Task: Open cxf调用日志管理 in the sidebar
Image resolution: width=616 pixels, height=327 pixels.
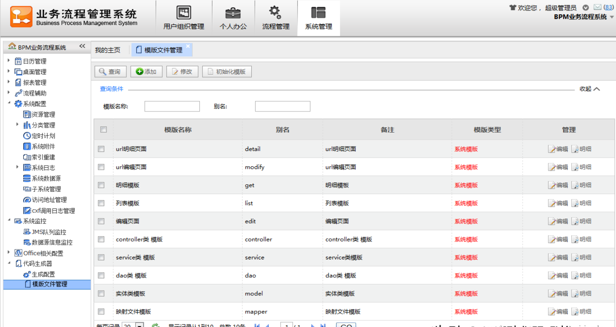Action: pyautogui.click(x=49, y=211)
